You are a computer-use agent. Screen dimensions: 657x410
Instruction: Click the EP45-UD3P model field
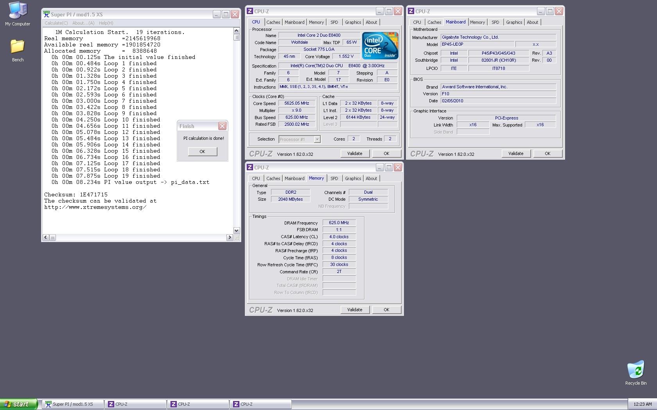point(477,44)
